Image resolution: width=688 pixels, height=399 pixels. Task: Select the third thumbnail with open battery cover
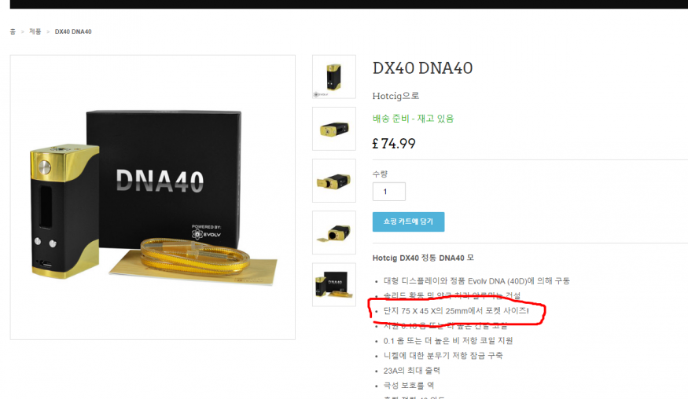click(x=334, y=181)
